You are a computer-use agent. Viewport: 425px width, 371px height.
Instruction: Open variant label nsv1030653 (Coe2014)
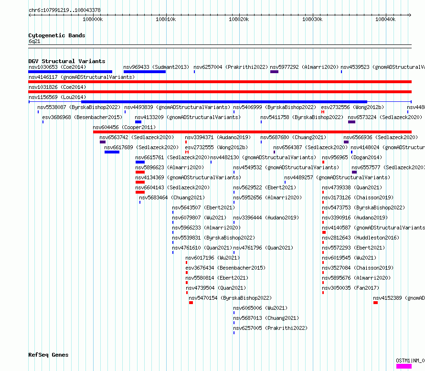coord(57,67)
